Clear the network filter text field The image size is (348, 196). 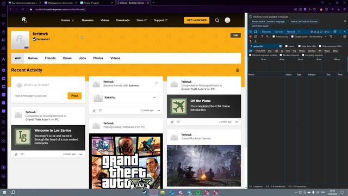point(281,46)
